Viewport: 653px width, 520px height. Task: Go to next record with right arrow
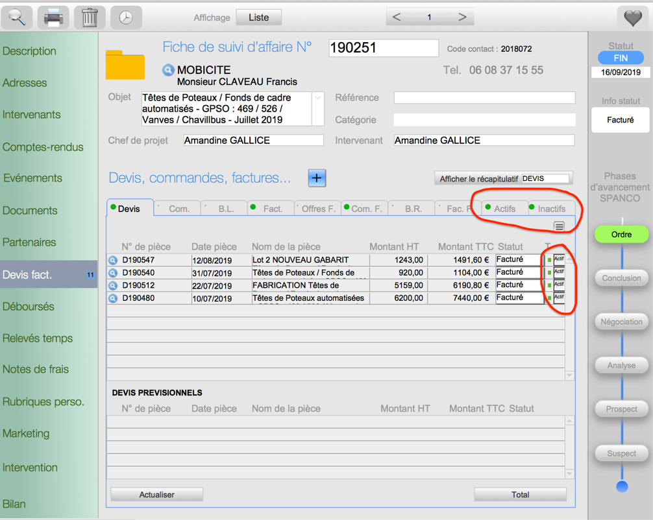click(x=462, y=18)
